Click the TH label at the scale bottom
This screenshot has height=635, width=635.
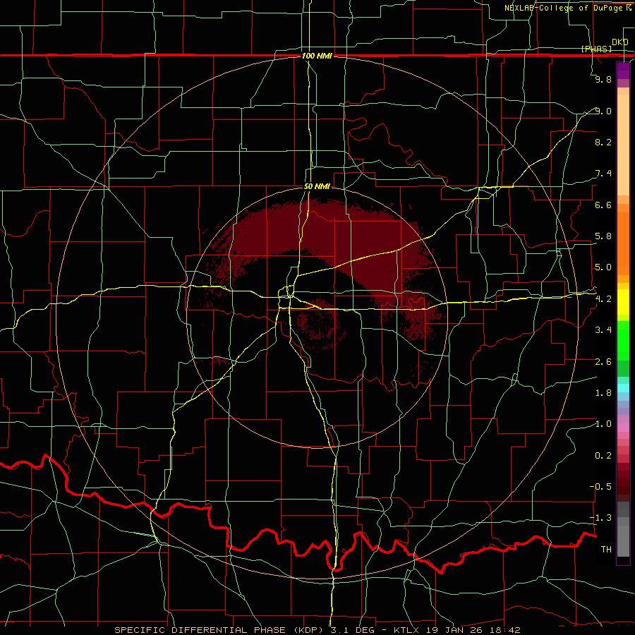coord(606,550)
